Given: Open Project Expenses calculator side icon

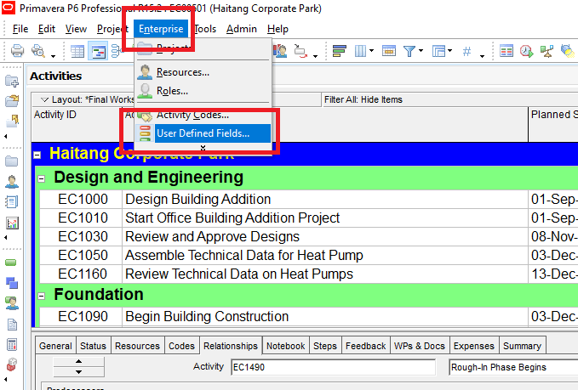Looking at the screenshot, I should [12, 345].
